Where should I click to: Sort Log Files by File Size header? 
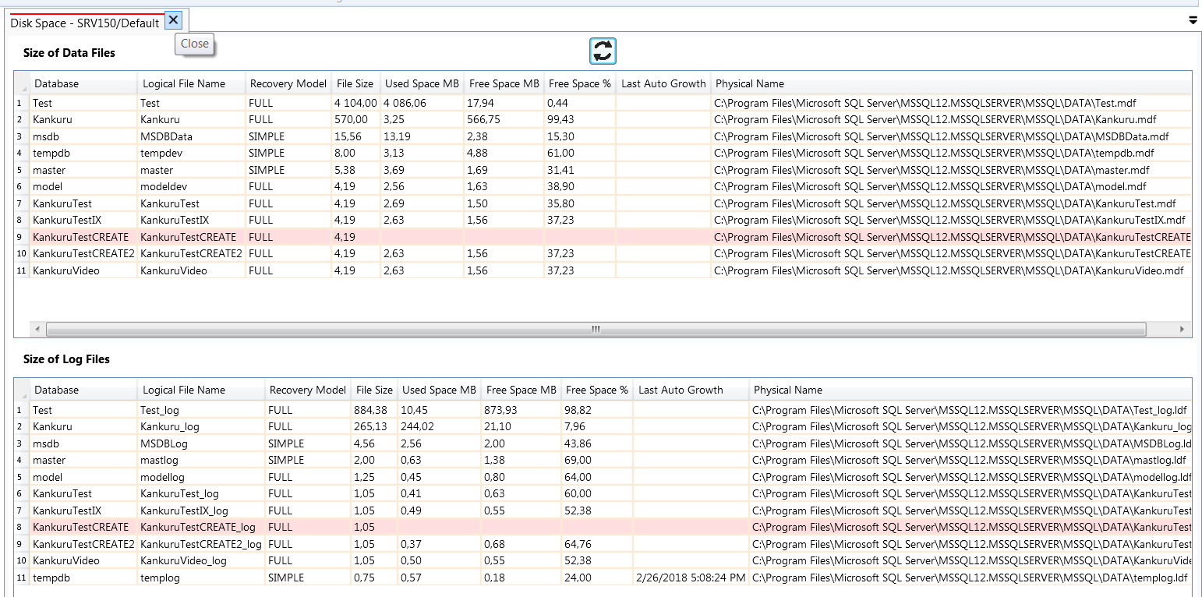374,390
